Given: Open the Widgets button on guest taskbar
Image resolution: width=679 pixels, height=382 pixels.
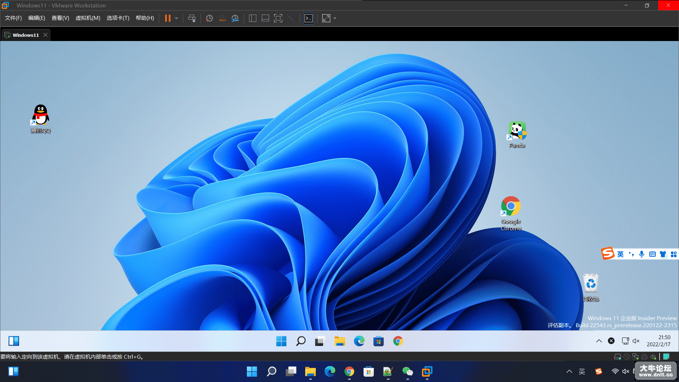Looking at the screenshot, I should (x=14, y=341).
